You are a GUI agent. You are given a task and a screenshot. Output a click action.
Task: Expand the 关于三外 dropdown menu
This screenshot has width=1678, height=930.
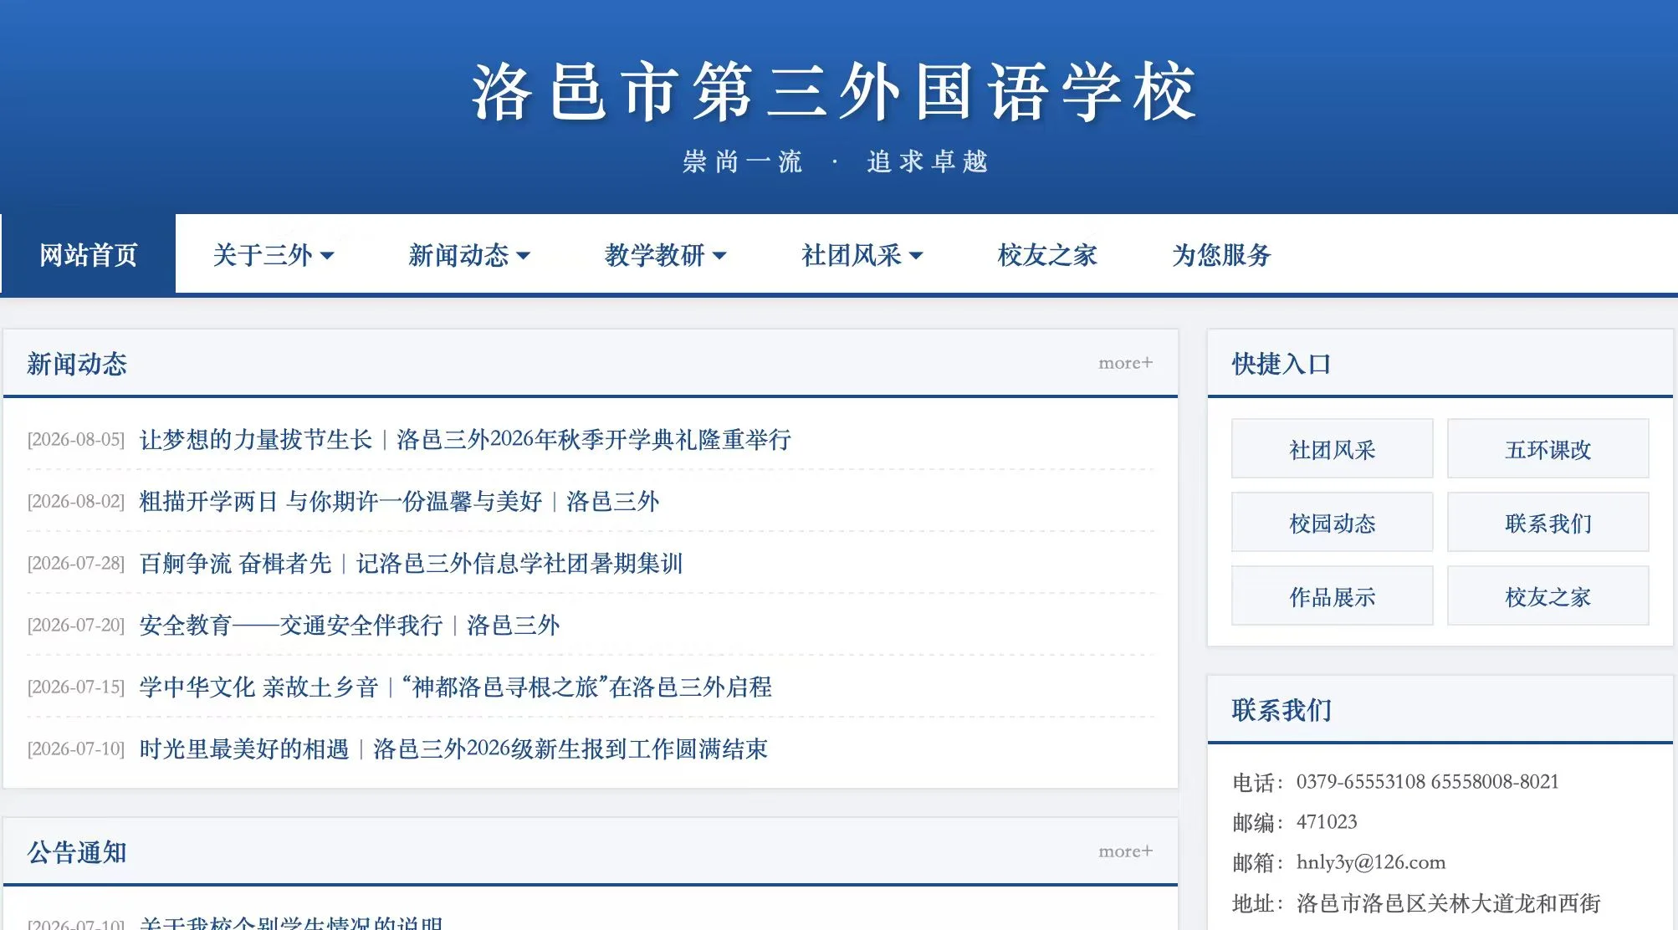click(274, 254)
